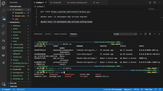Open the .gitattributes file

(x=19, y=51)
